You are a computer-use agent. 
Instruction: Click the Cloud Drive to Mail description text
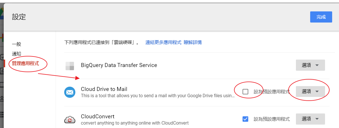[158, 96]
